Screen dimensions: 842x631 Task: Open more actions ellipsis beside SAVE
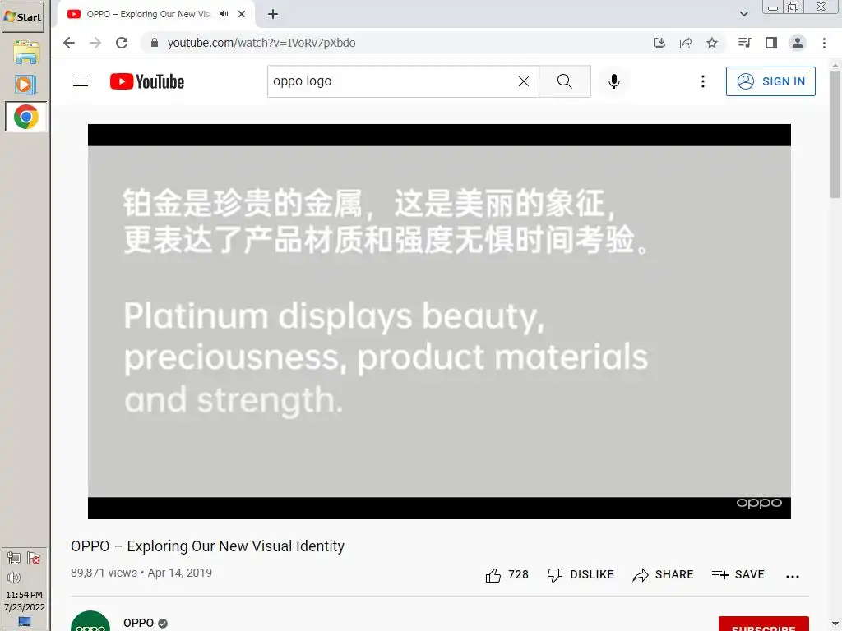point(793,576)
